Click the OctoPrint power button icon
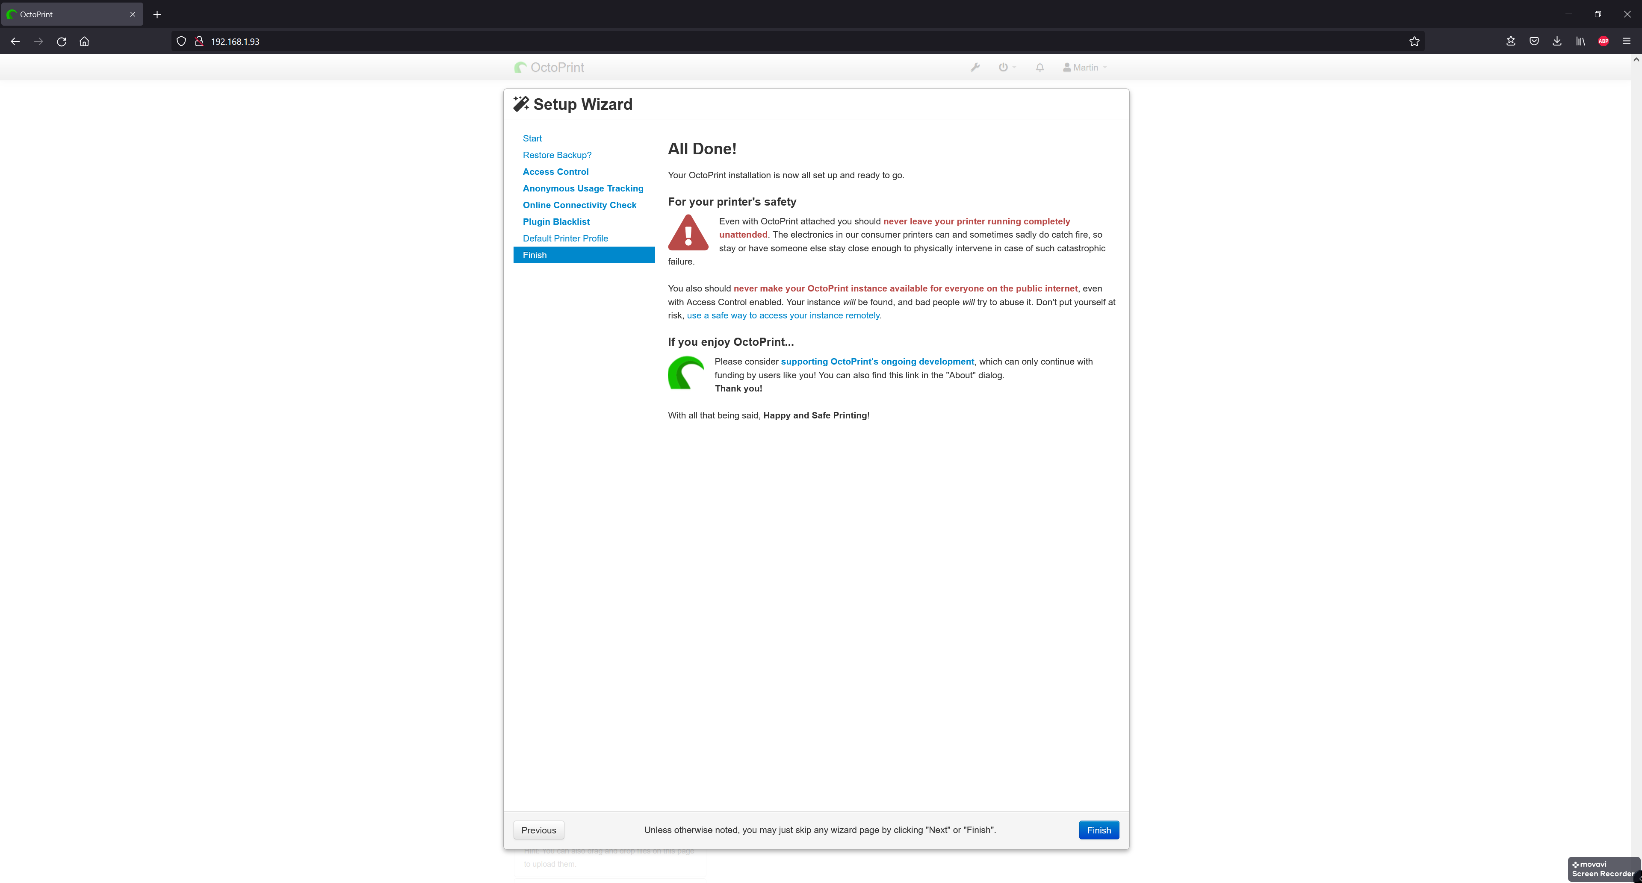Viewport: 1642px width, 883px height. [x=1003, y=68]
